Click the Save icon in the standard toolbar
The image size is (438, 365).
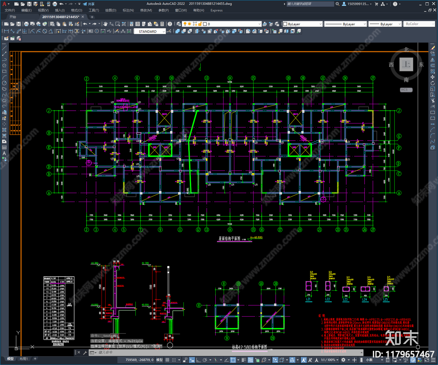pyautogui.click(x=18, y=24)
